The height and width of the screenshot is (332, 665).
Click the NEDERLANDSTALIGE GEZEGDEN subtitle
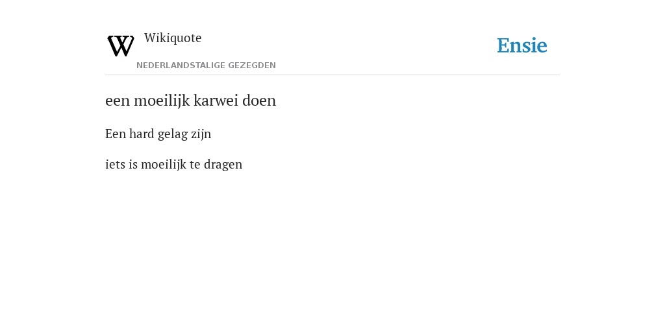point(206,65)
